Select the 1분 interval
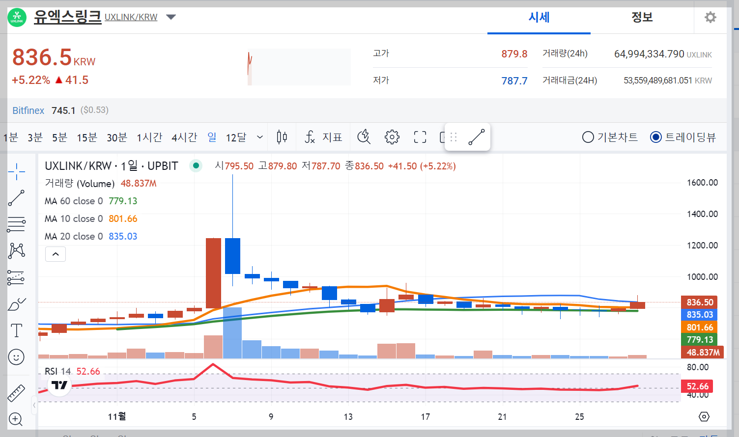The width and height of the screenshot is (739, 437). point(11,137)
